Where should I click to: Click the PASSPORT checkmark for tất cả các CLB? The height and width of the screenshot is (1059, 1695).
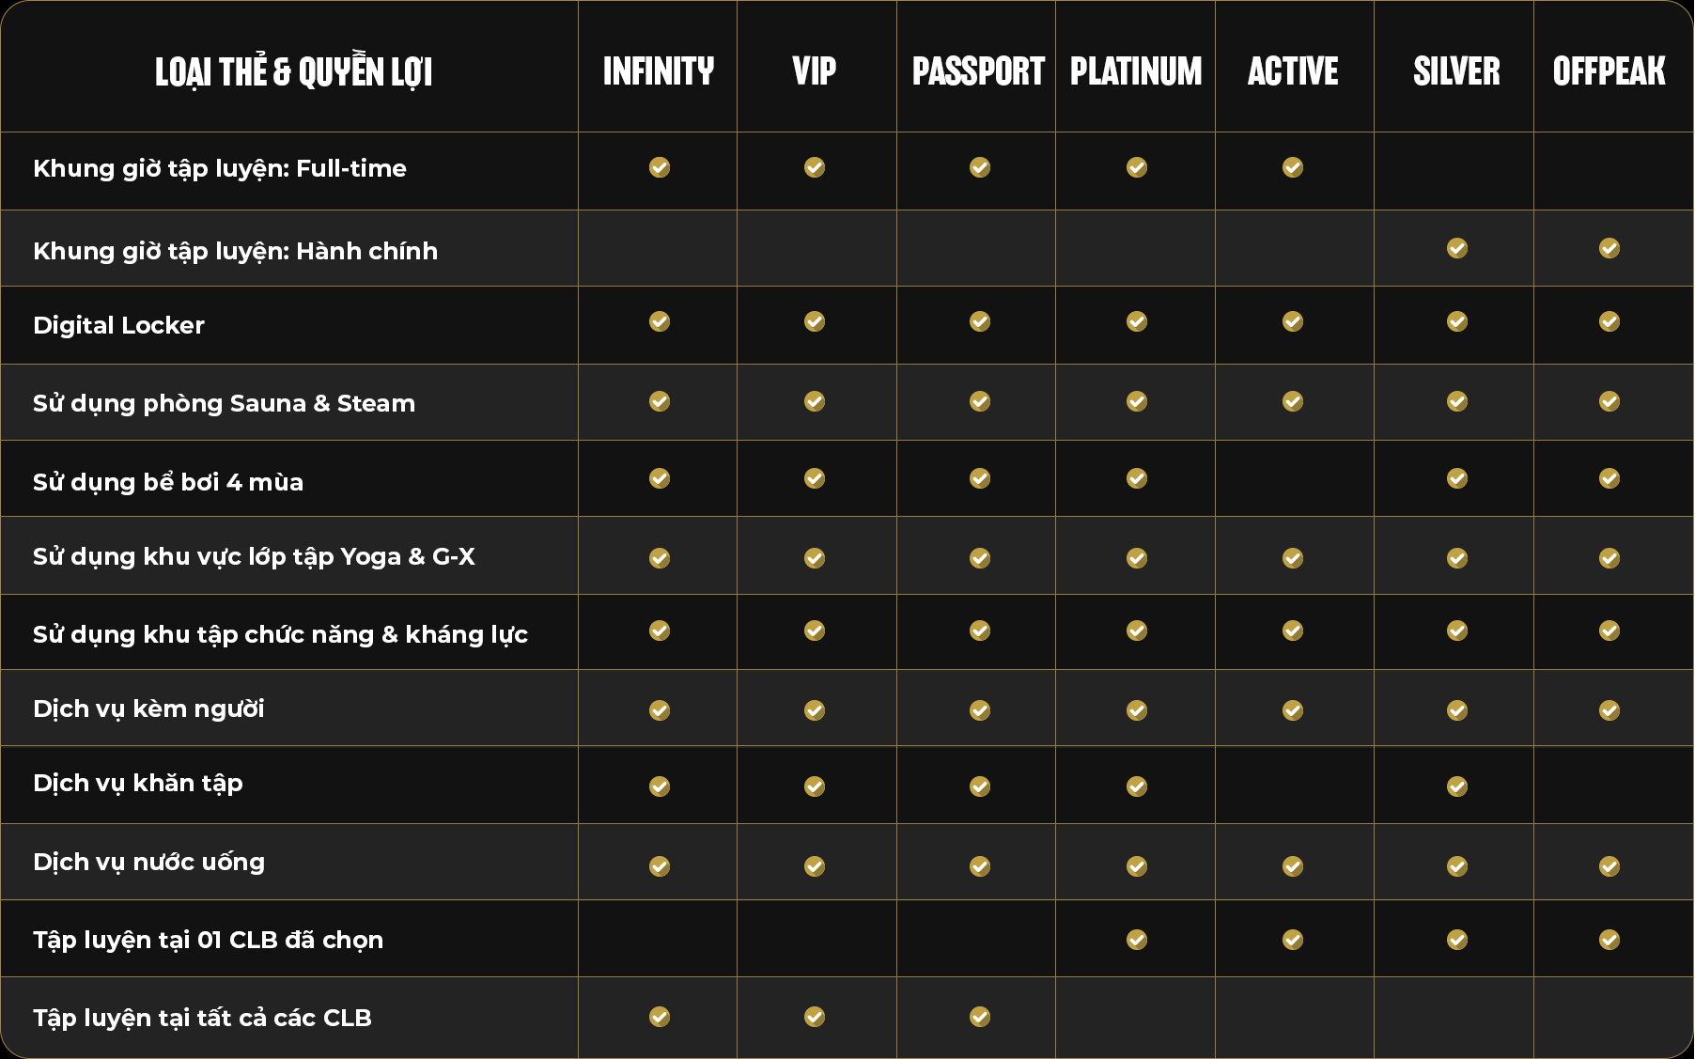pos(980,1017)
